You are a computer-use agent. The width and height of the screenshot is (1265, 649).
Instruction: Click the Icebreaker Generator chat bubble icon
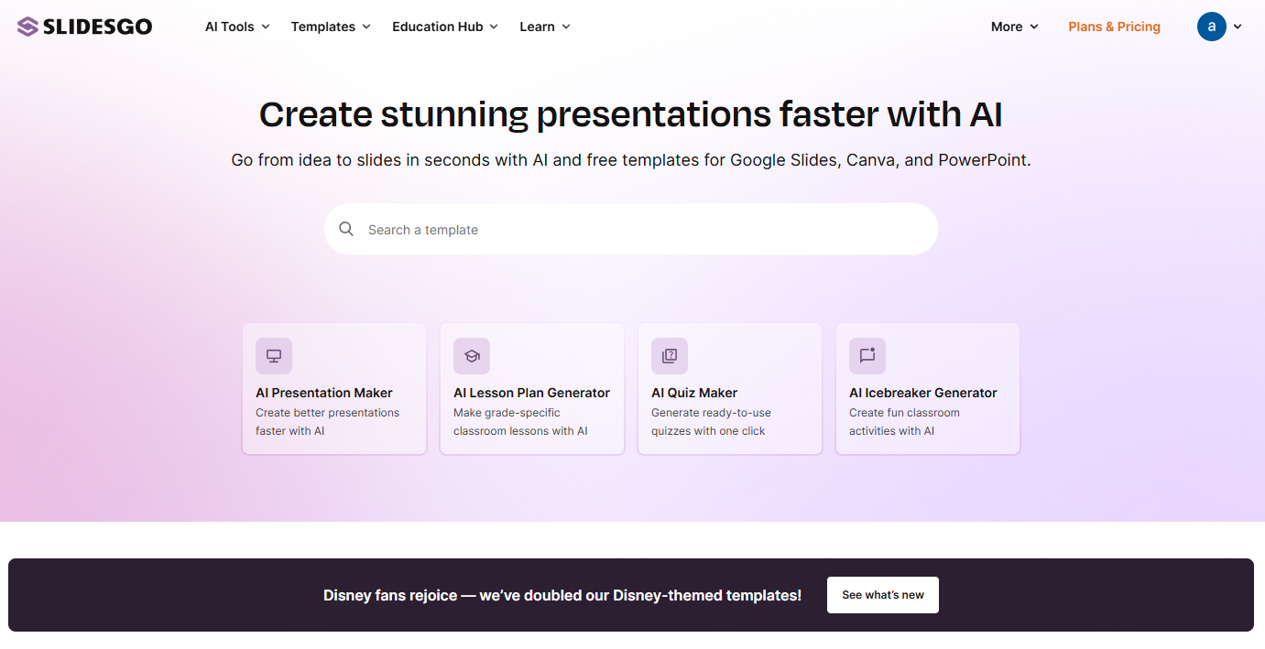867,356
